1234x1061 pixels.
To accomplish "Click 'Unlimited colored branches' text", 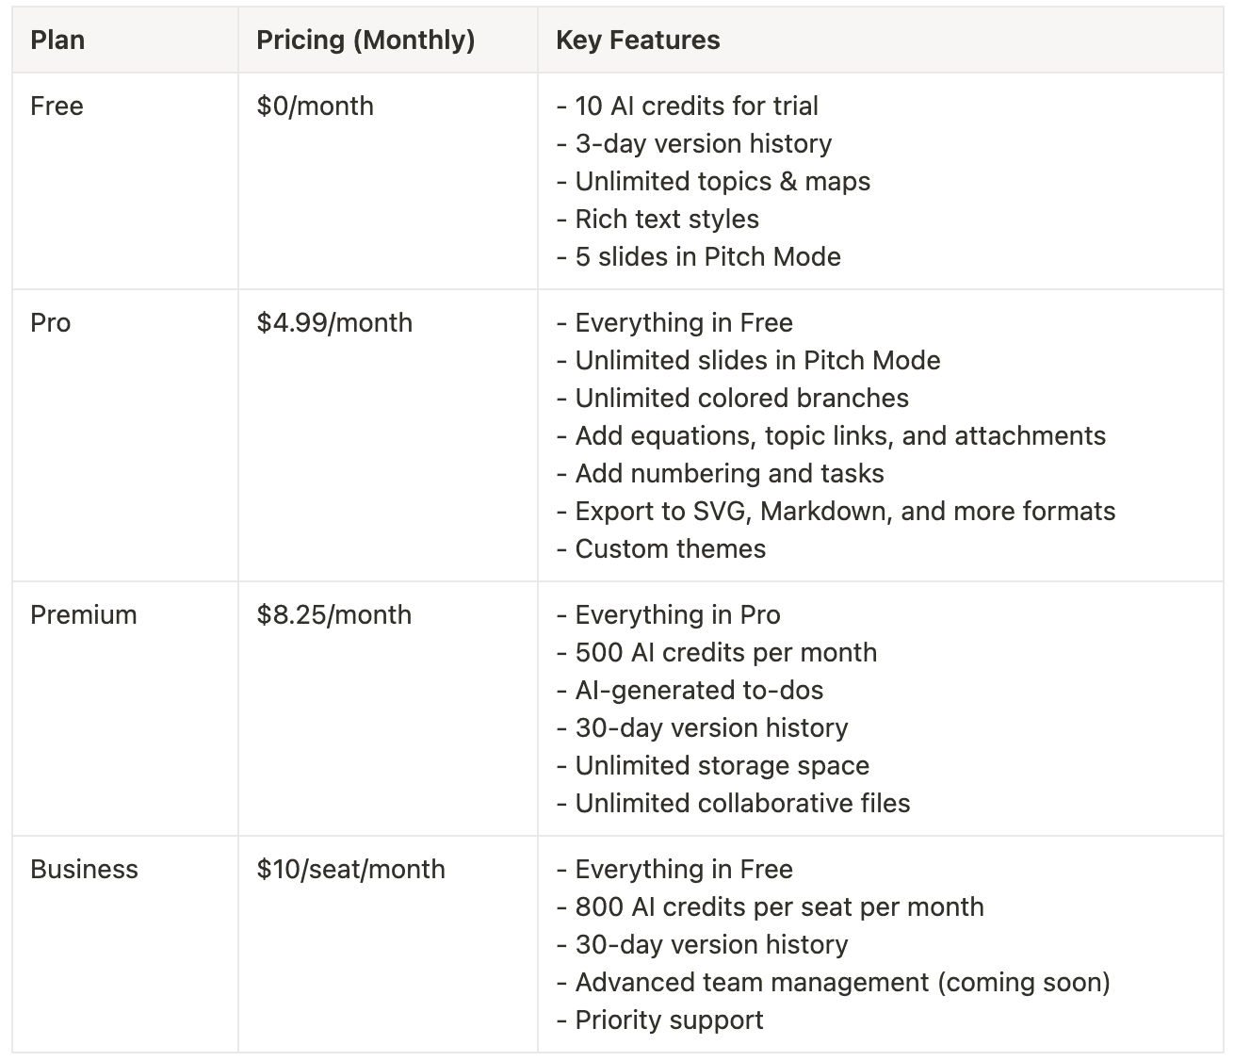I will [x=742, y=398].
